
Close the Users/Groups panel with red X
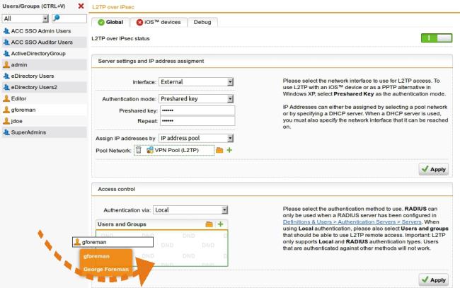(x=81, y=6)
